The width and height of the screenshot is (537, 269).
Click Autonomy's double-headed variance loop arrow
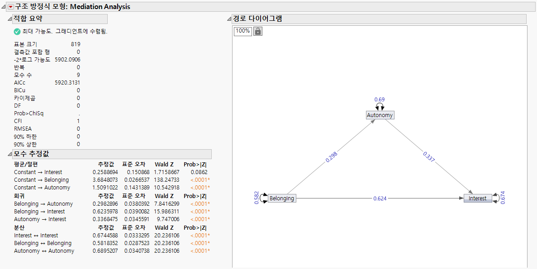pos(380,105)
